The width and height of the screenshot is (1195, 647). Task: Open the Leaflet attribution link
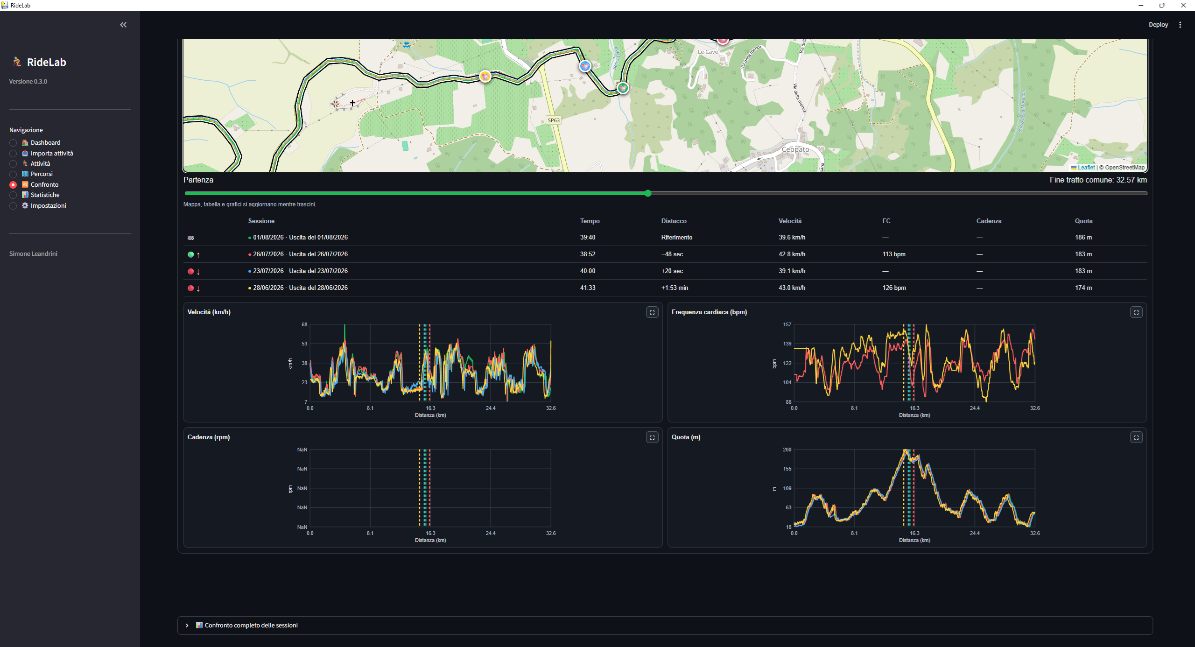1086,168
